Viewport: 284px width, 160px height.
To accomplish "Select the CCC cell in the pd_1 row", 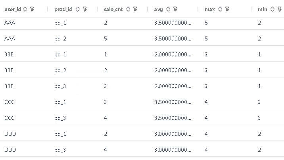I will 10,102.
